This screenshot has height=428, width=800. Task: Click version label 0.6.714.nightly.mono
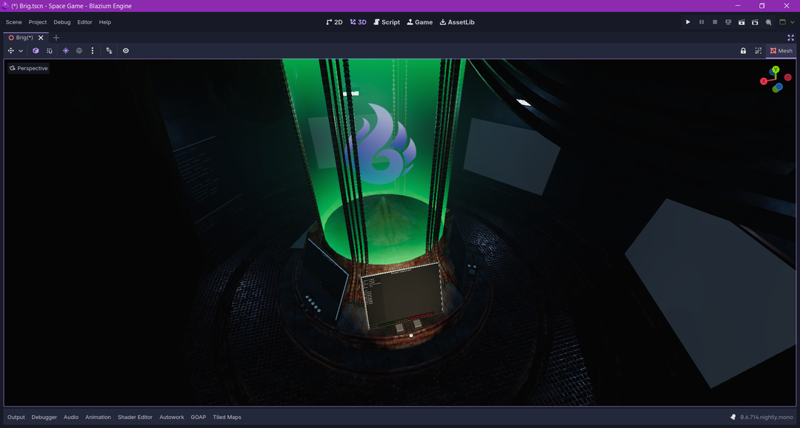coord(767,418)
